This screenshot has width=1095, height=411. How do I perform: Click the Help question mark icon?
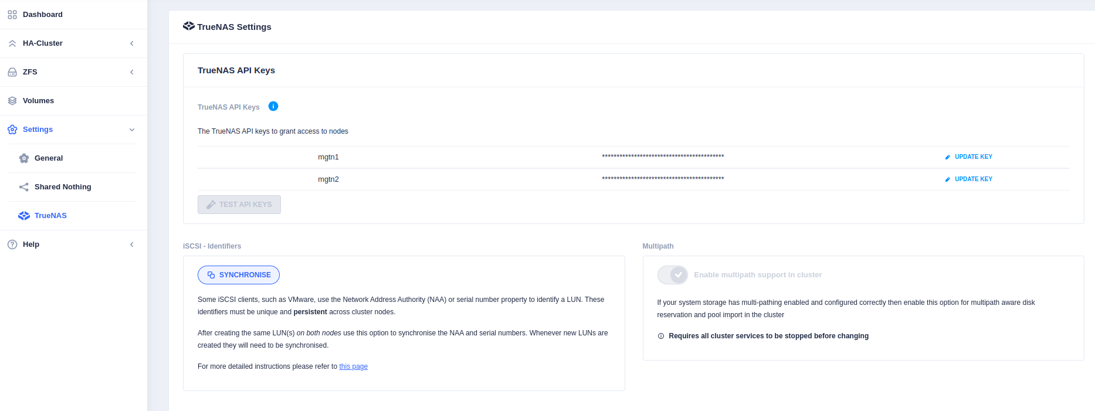click(x=12, y=244)
